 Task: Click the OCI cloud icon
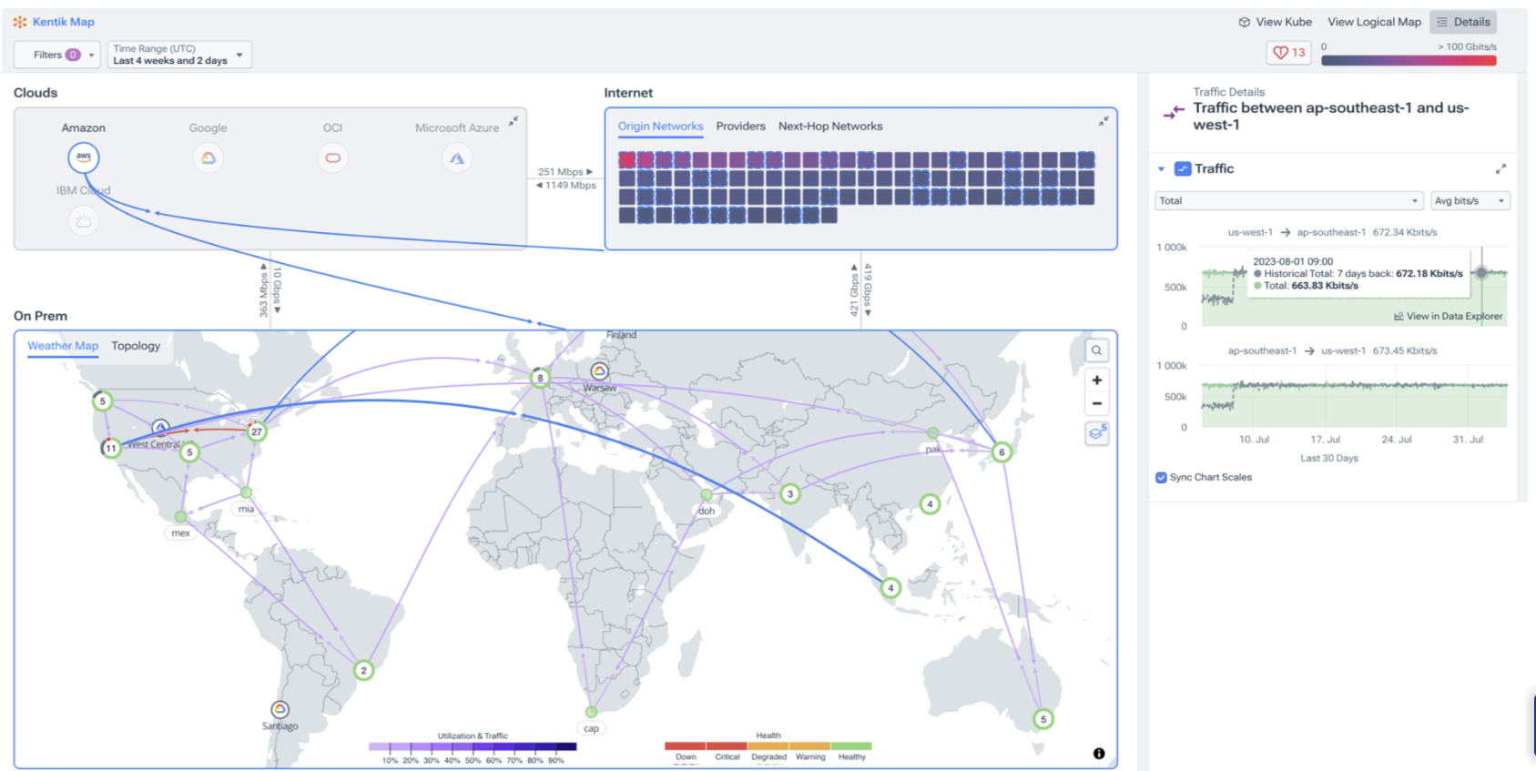pos(332,158)
